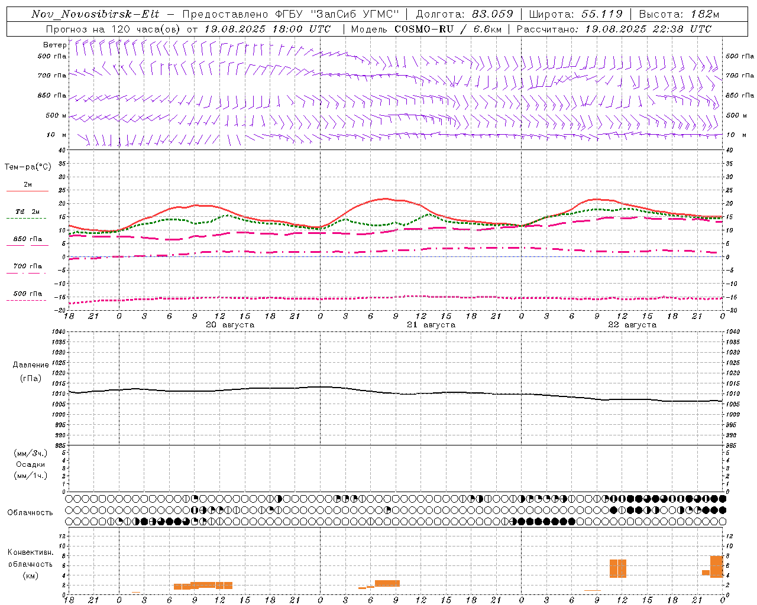Click the (км) convective height unit label

click(x=31, y=575)
